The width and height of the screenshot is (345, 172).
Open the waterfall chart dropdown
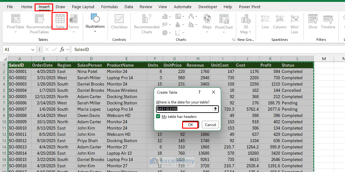pos(196,17)
